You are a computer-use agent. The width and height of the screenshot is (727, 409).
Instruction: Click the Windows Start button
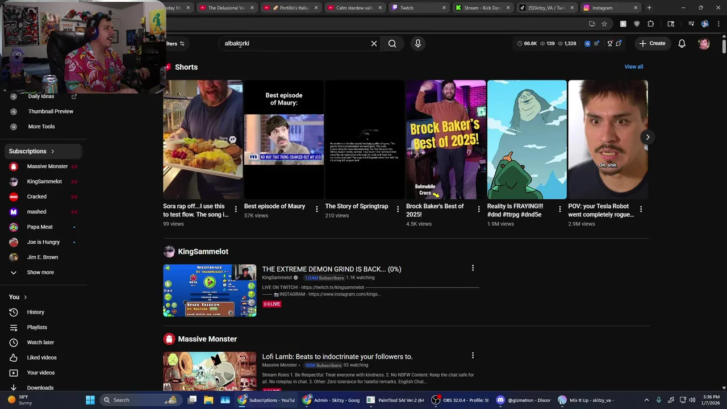[90, 400]
